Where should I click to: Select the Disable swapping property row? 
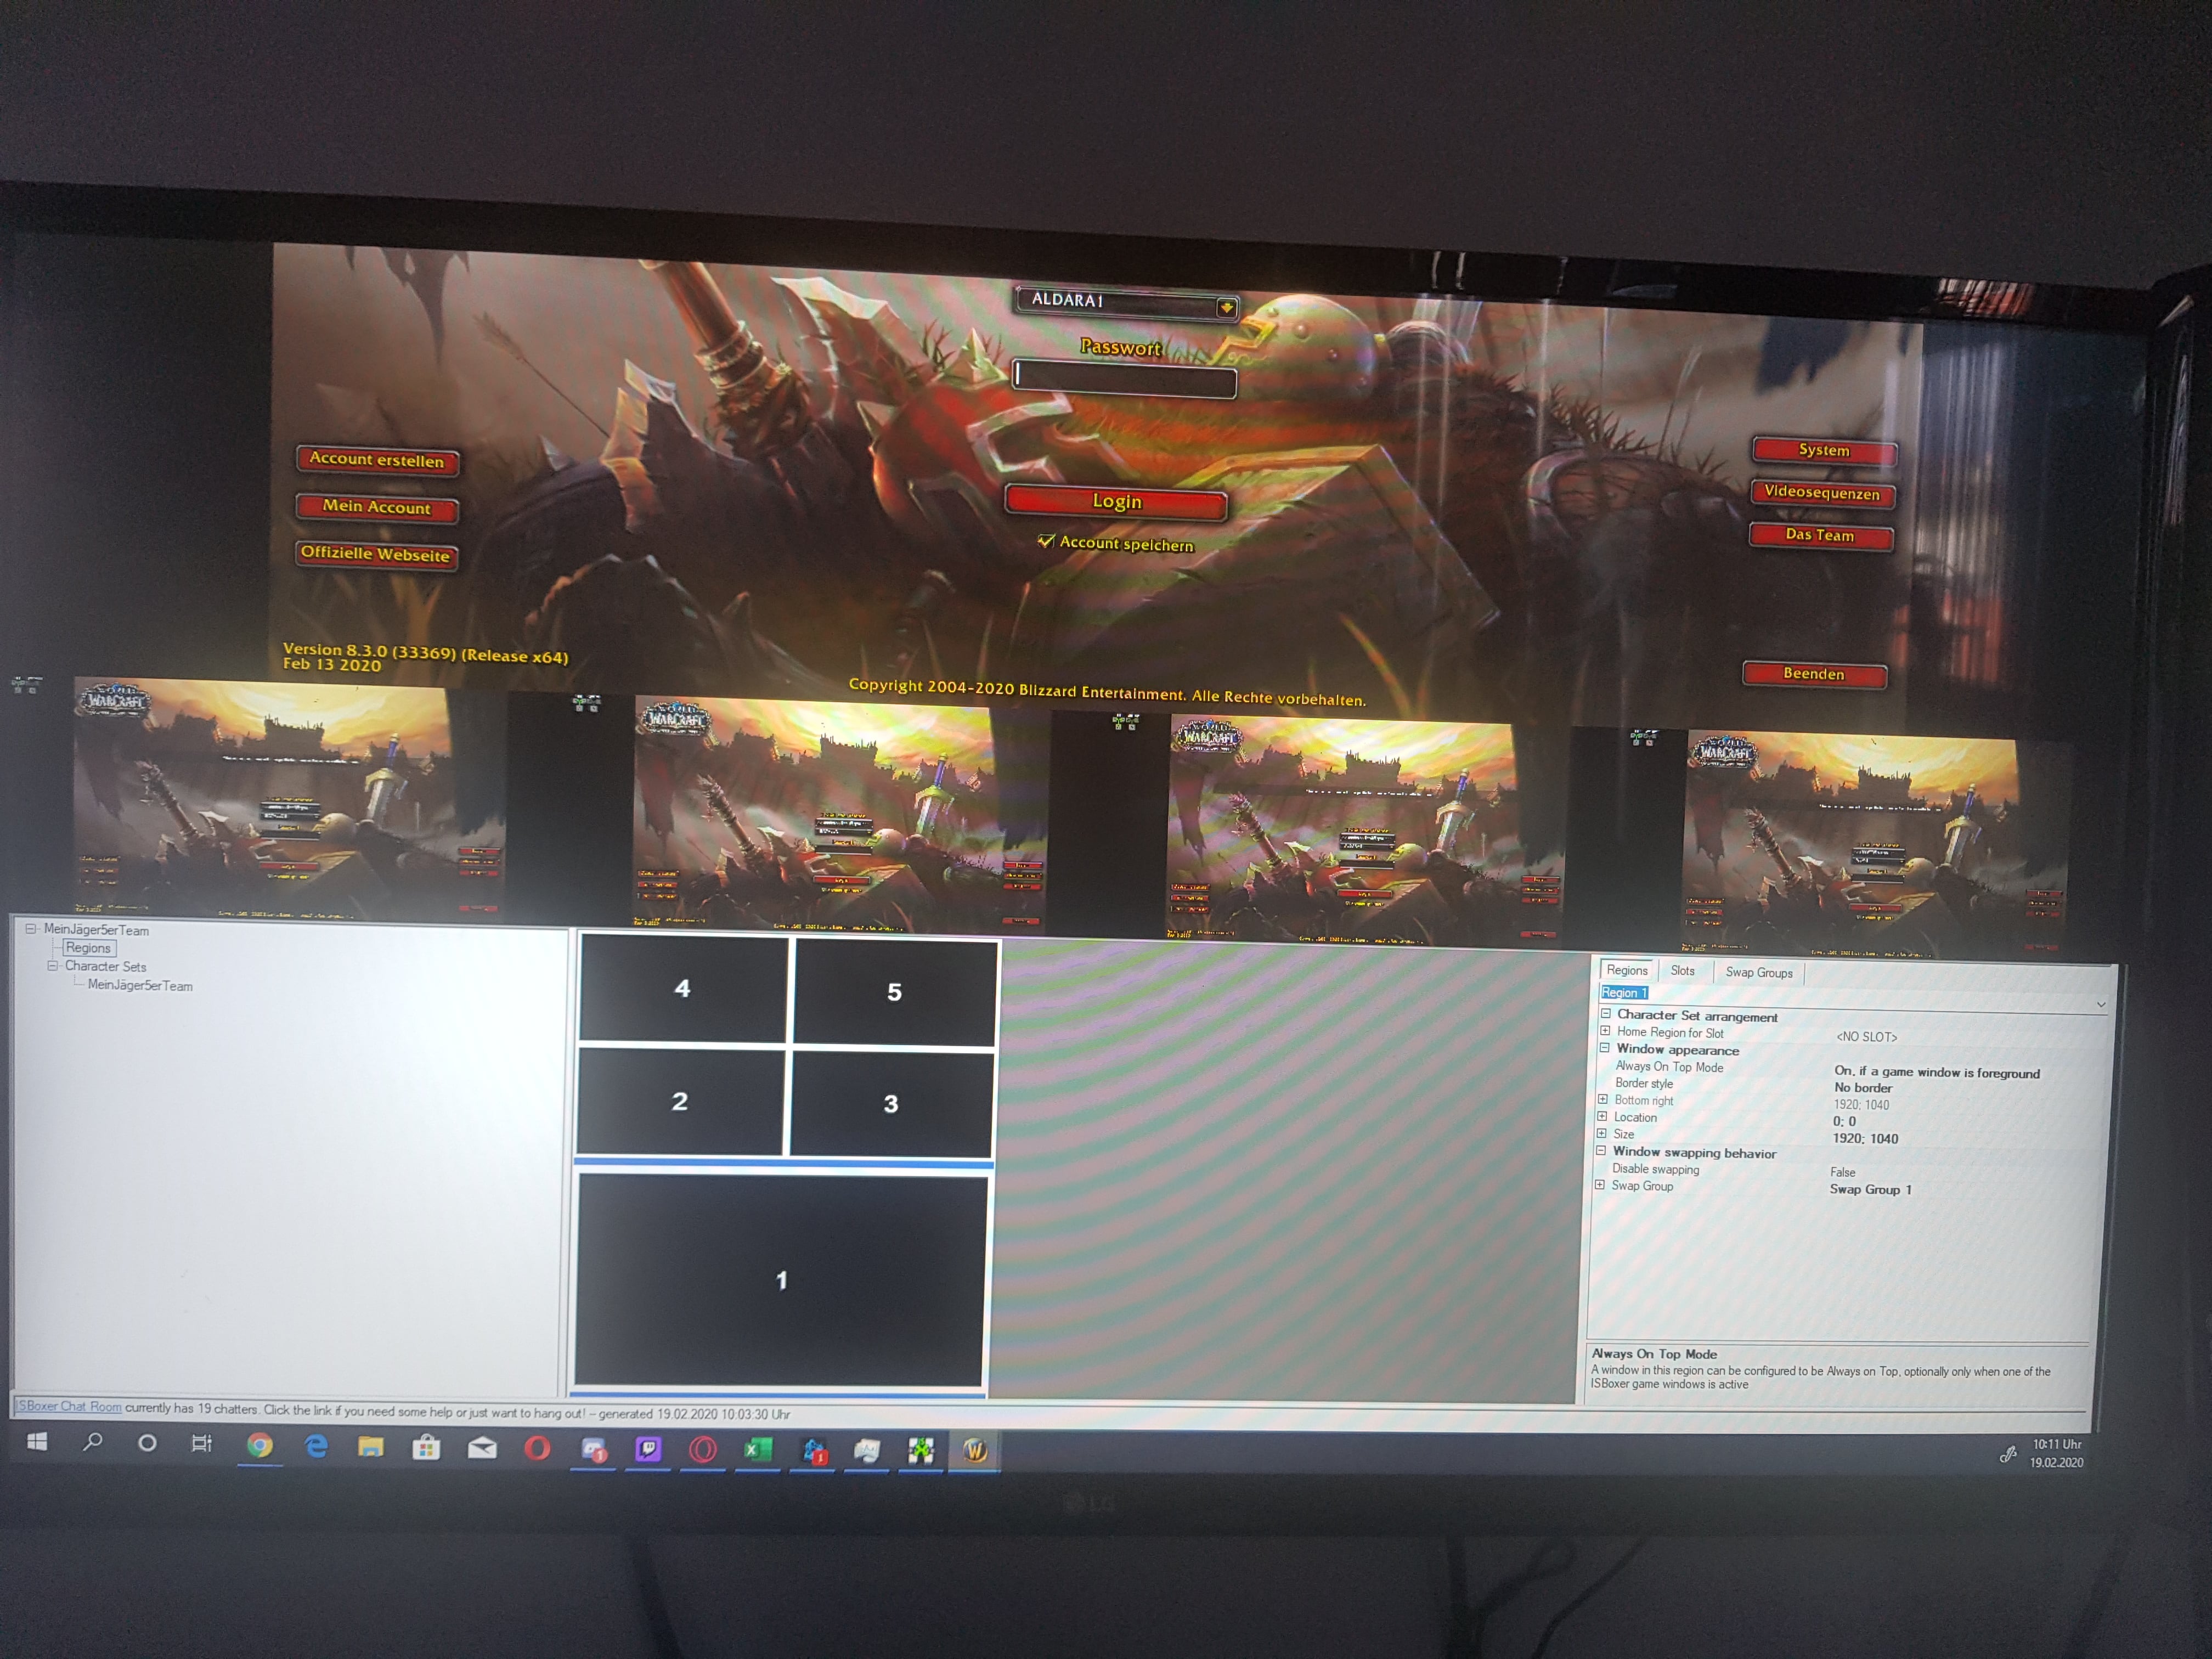tap(1848, 1171)
